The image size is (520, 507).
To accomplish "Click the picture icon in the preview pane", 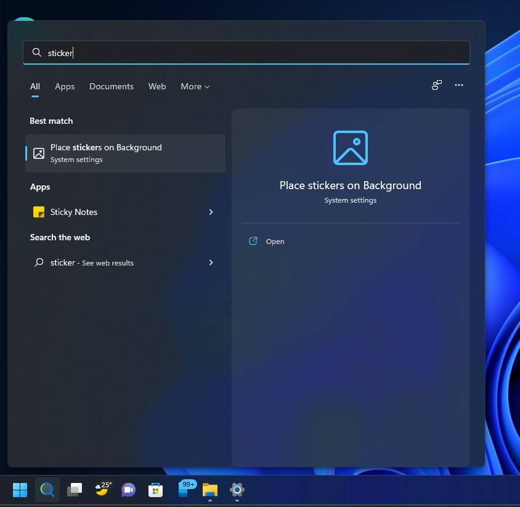I will click(350, 147).
